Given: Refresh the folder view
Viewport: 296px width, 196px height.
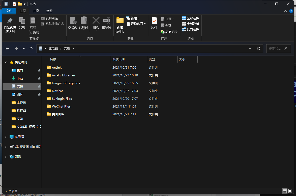Looking at the screenshot, I should click(x=259, y=48).
